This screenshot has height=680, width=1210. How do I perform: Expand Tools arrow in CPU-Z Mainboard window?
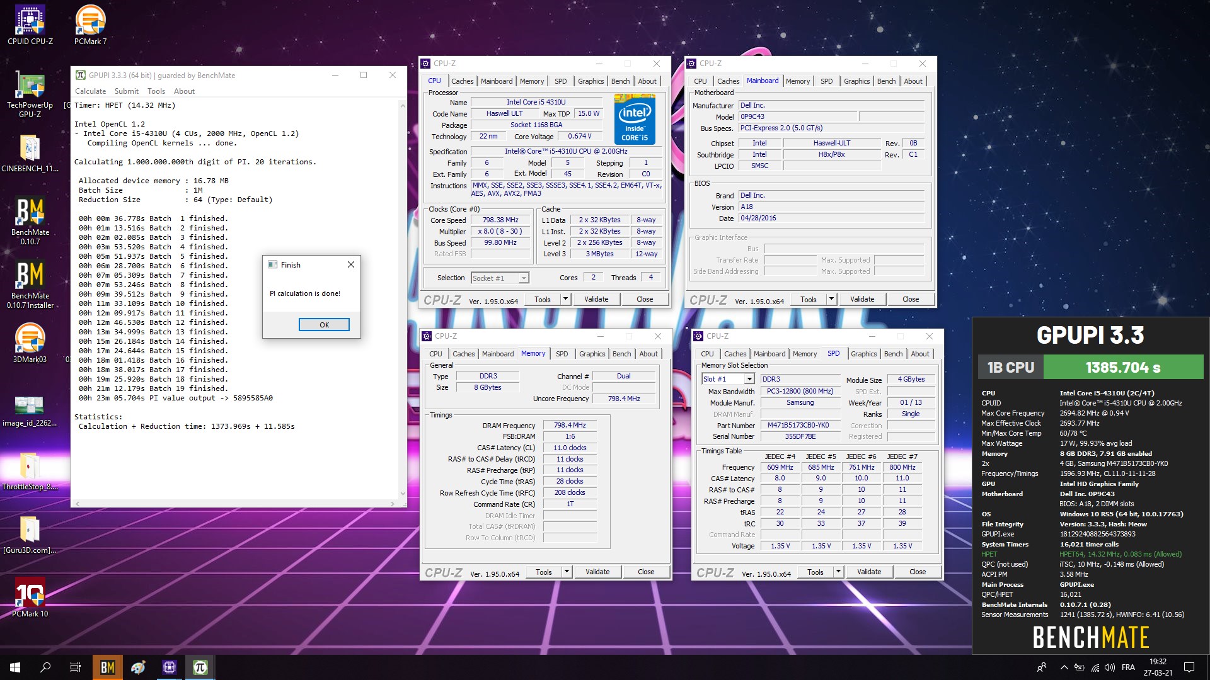pos(831,299)
